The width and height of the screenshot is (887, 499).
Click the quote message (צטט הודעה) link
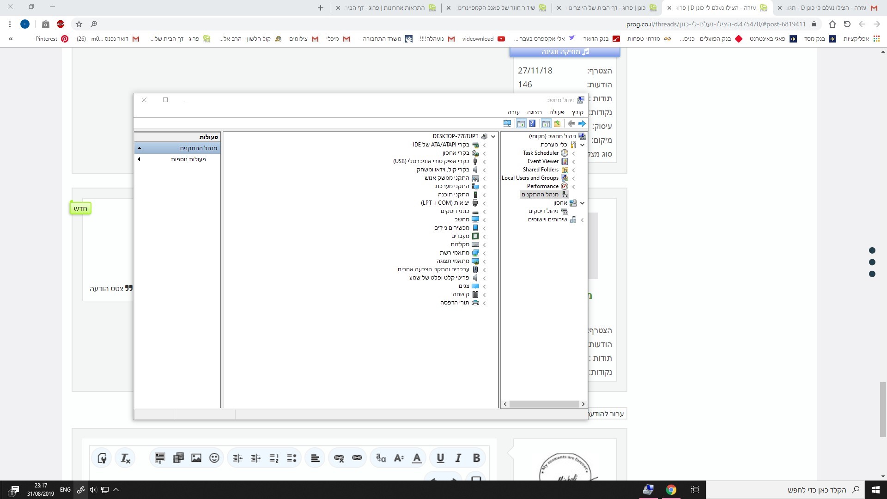[x=107, y=288]
